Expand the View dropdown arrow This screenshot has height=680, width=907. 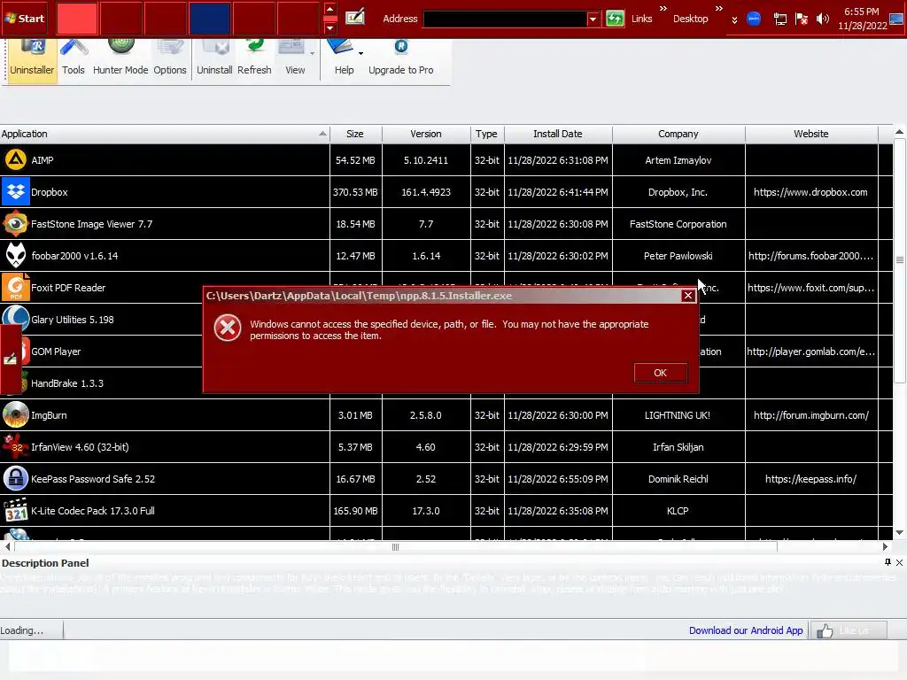click(312, 53)
